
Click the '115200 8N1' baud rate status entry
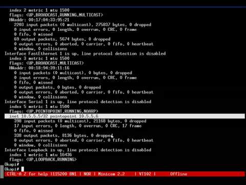tap(65, 174)
